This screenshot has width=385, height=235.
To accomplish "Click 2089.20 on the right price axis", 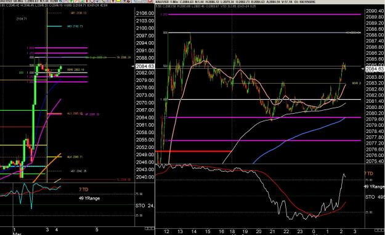I will [x=375, y=23].
